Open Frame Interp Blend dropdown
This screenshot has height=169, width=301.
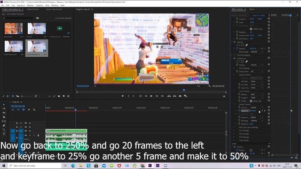pos(257,117)
